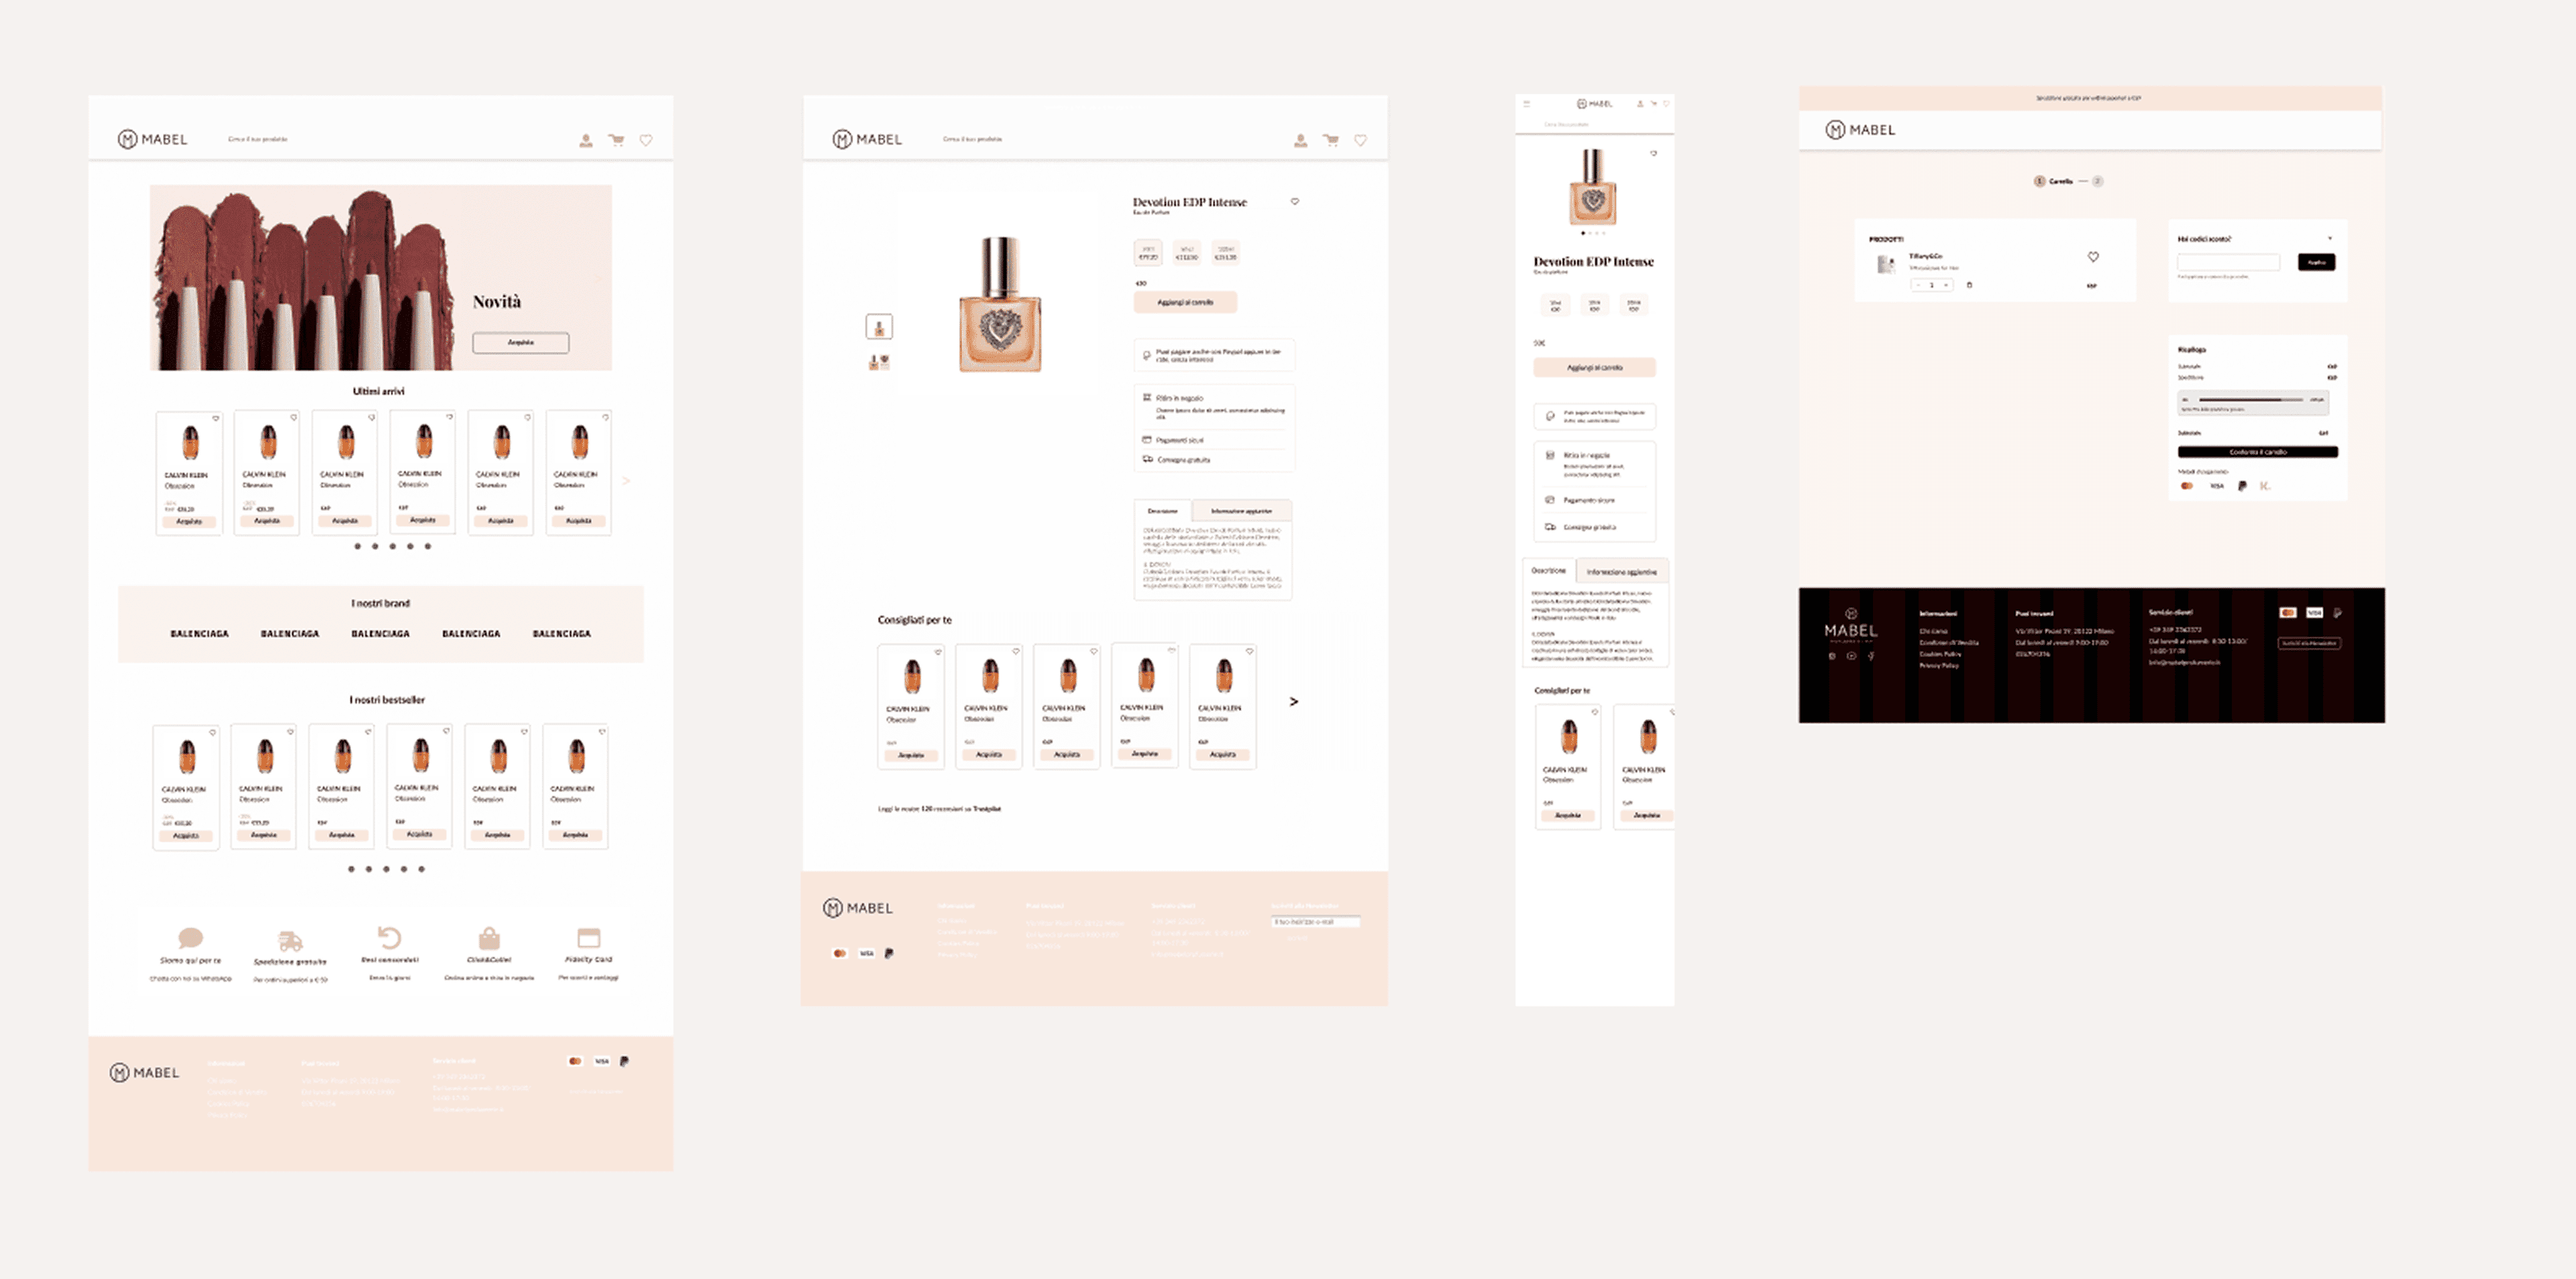This screenshot has height=1279, width=2576.
Task: Click heart icon beside Tiffany&Co cart item
Action: pos(2093,257)
